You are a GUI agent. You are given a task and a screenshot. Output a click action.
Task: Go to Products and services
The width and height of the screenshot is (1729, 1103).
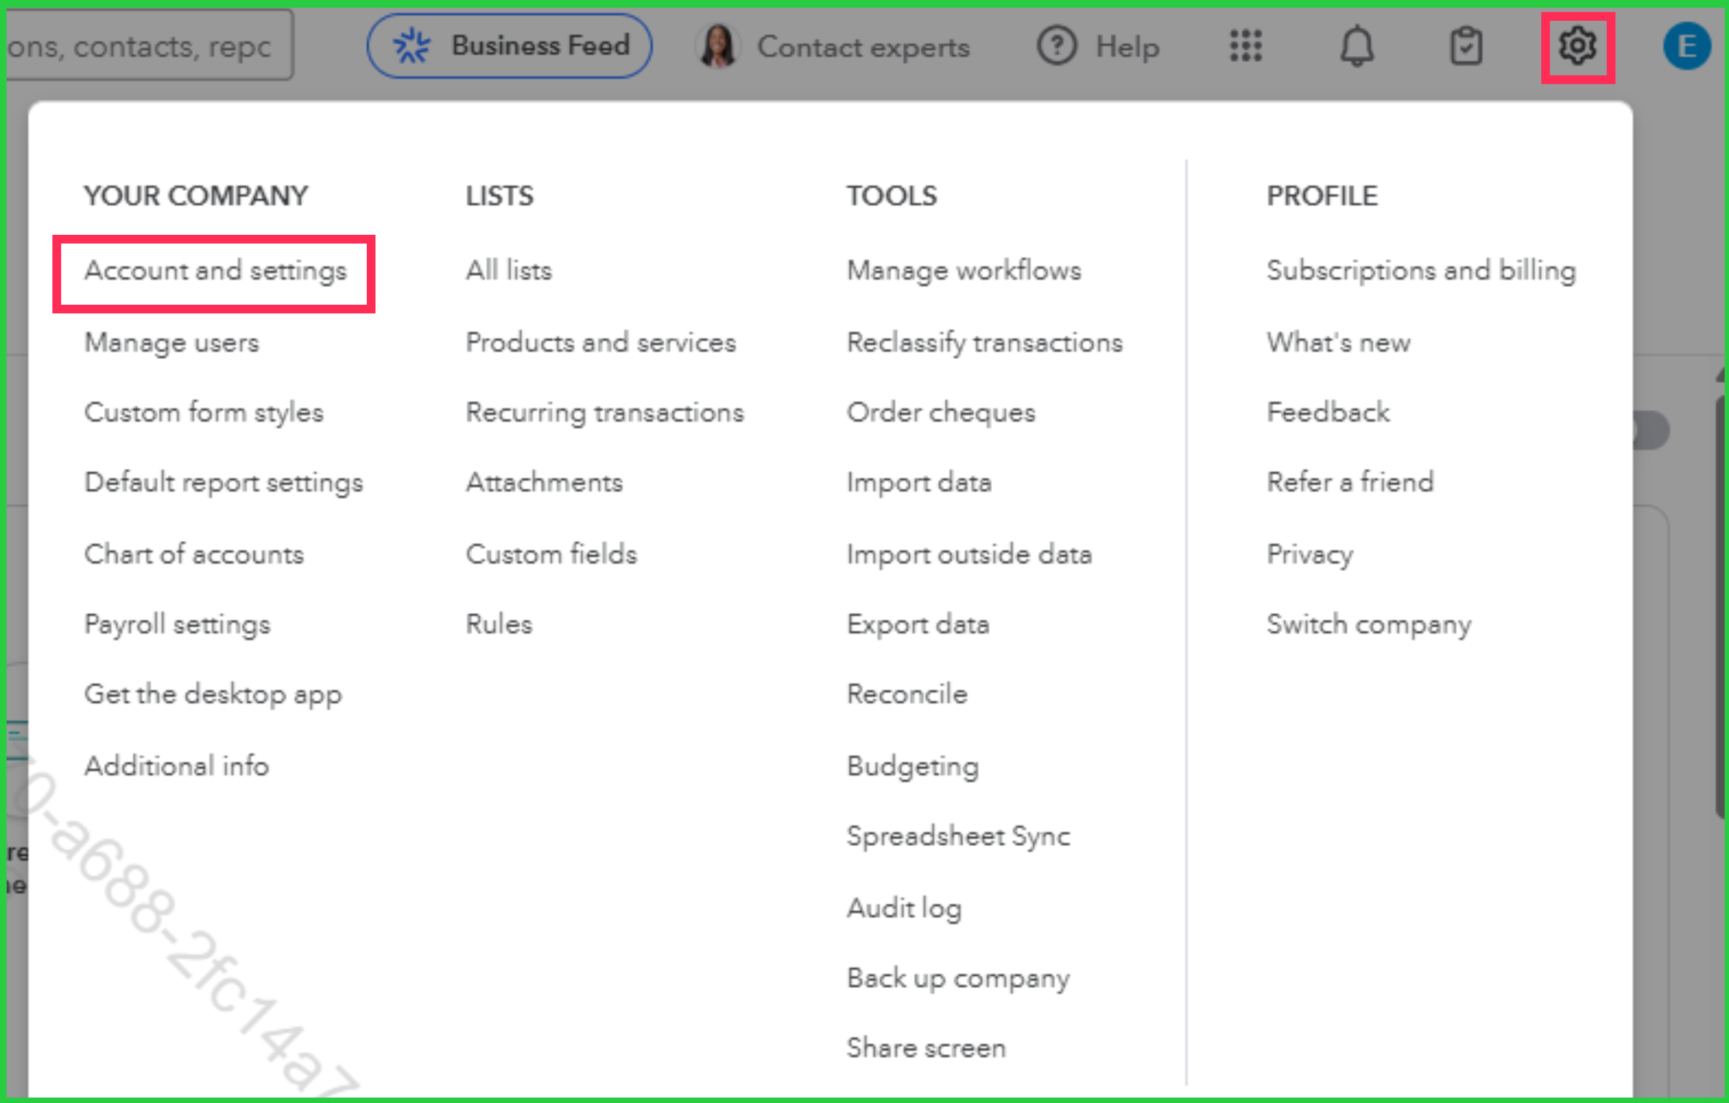[x=600, y=343]
